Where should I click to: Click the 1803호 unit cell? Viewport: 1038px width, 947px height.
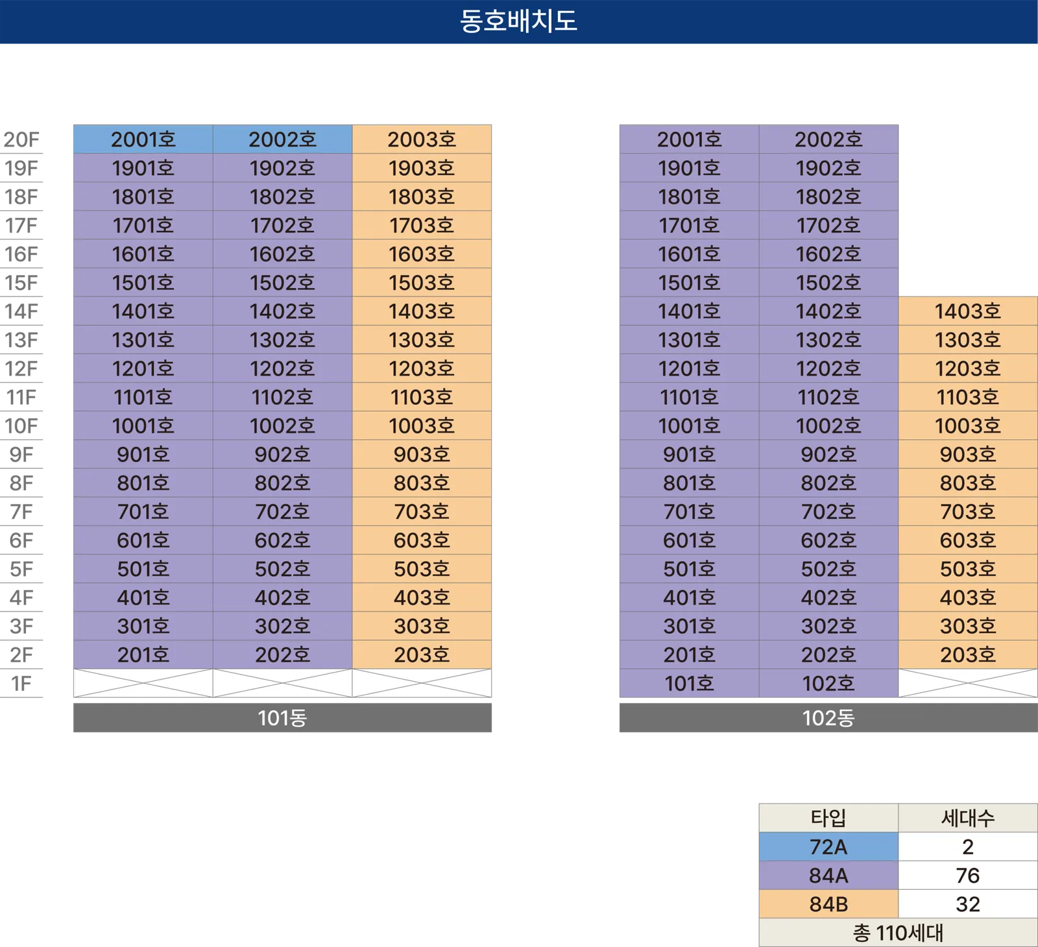pos(422,197)
